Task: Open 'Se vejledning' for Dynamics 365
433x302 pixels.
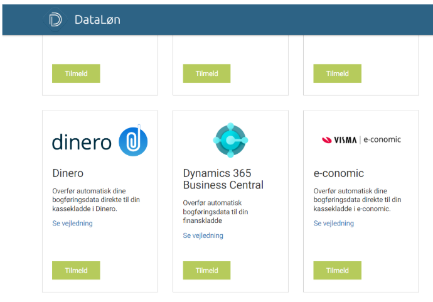Action: [x=203, y=236]
